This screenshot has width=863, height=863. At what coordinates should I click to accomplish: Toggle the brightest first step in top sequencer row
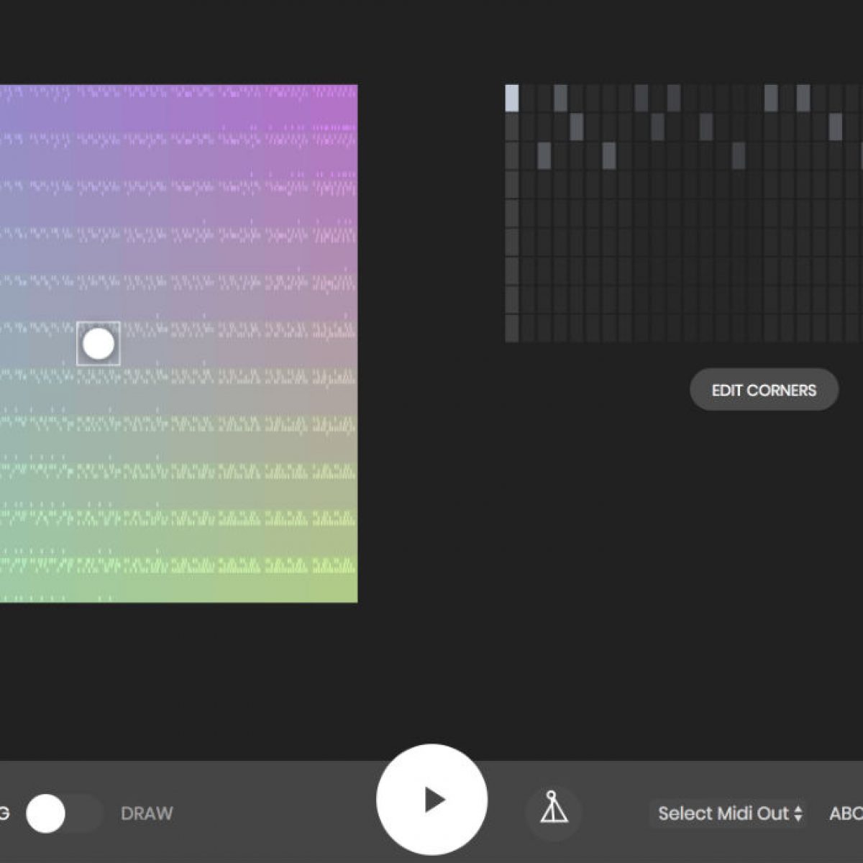[512, 99]
